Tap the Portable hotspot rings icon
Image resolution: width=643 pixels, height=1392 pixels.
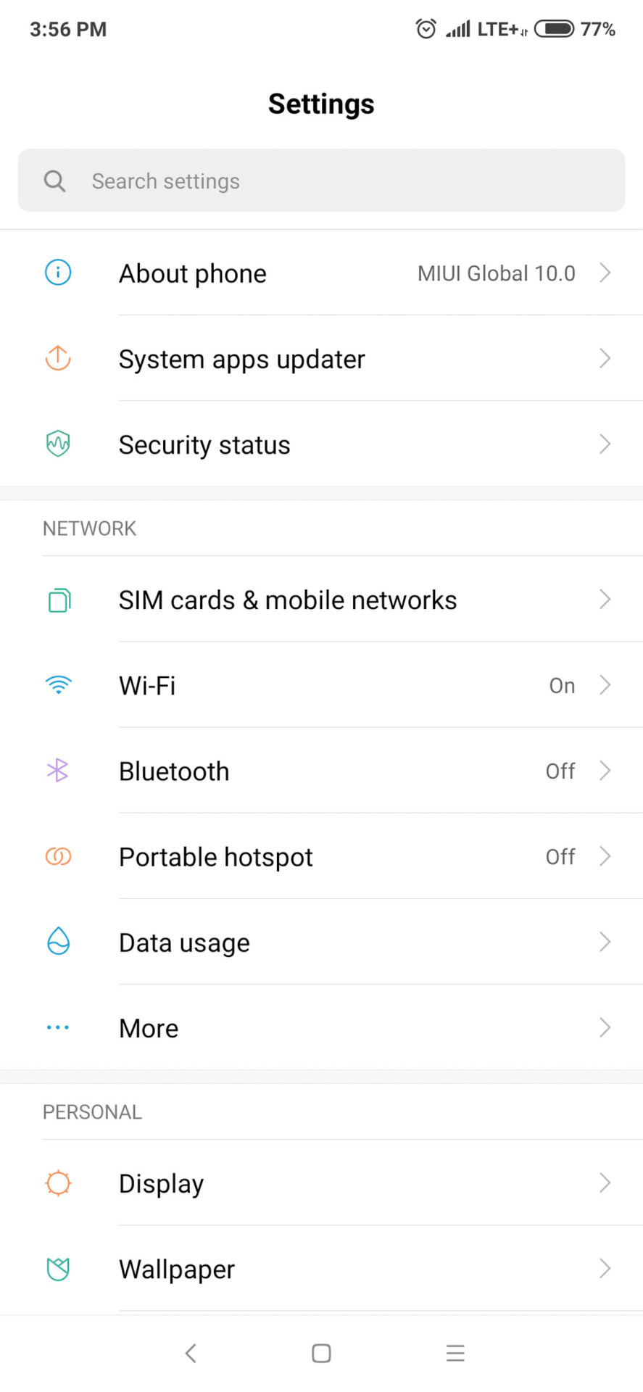58,856
